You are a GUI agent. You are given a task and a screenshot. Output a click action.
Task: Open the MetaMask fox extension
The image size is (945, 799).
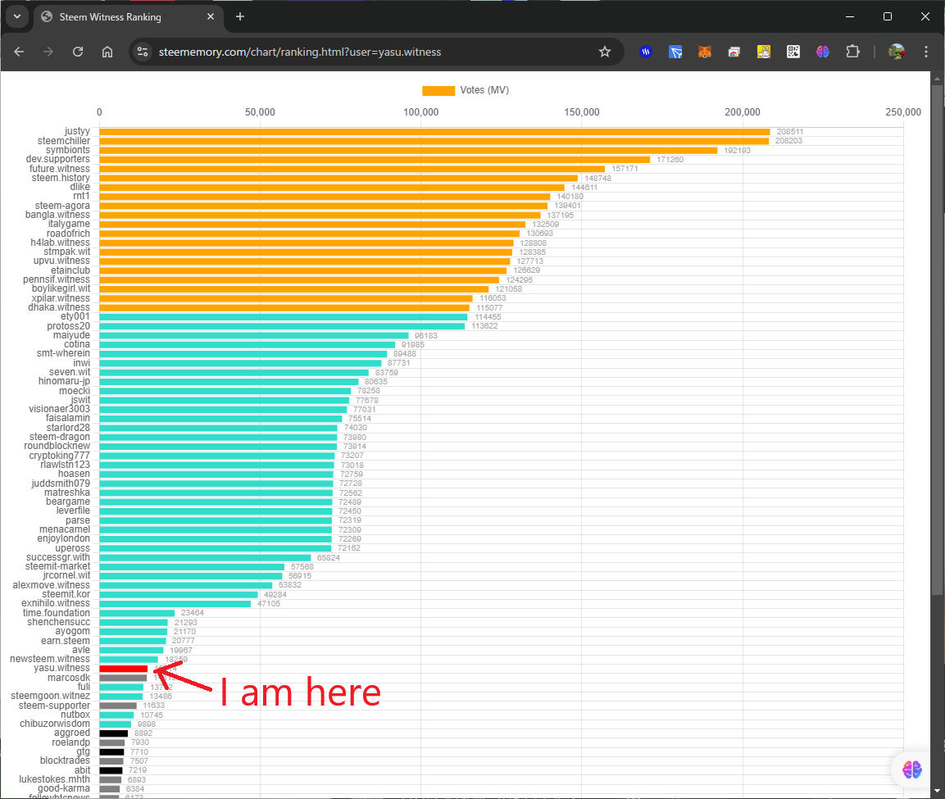705,52
